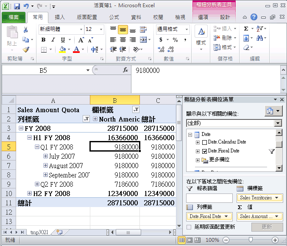Switch to Page Layout view in status bar

pyautogui.click(x=189, y=240)
